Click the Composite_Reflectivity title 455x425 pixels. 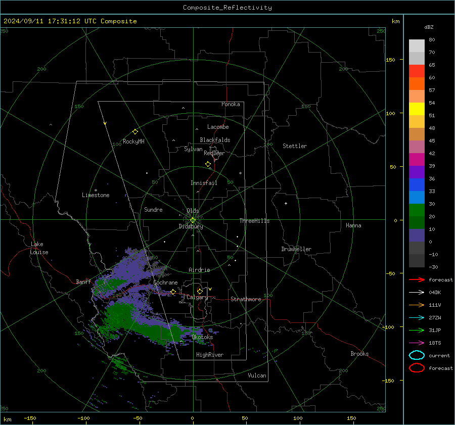tap(227, 8)
